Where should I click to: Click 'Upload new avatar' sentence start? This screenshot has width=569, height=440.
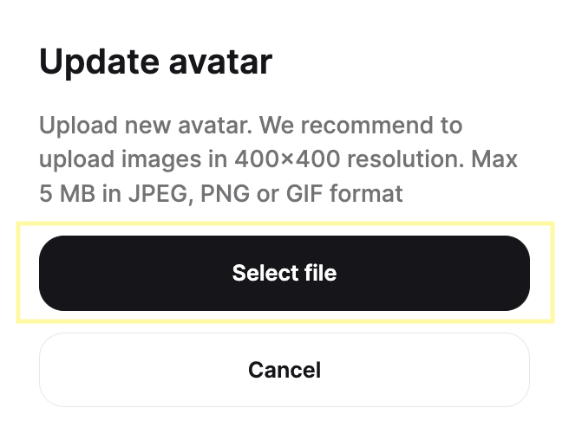tap(146, 126)
